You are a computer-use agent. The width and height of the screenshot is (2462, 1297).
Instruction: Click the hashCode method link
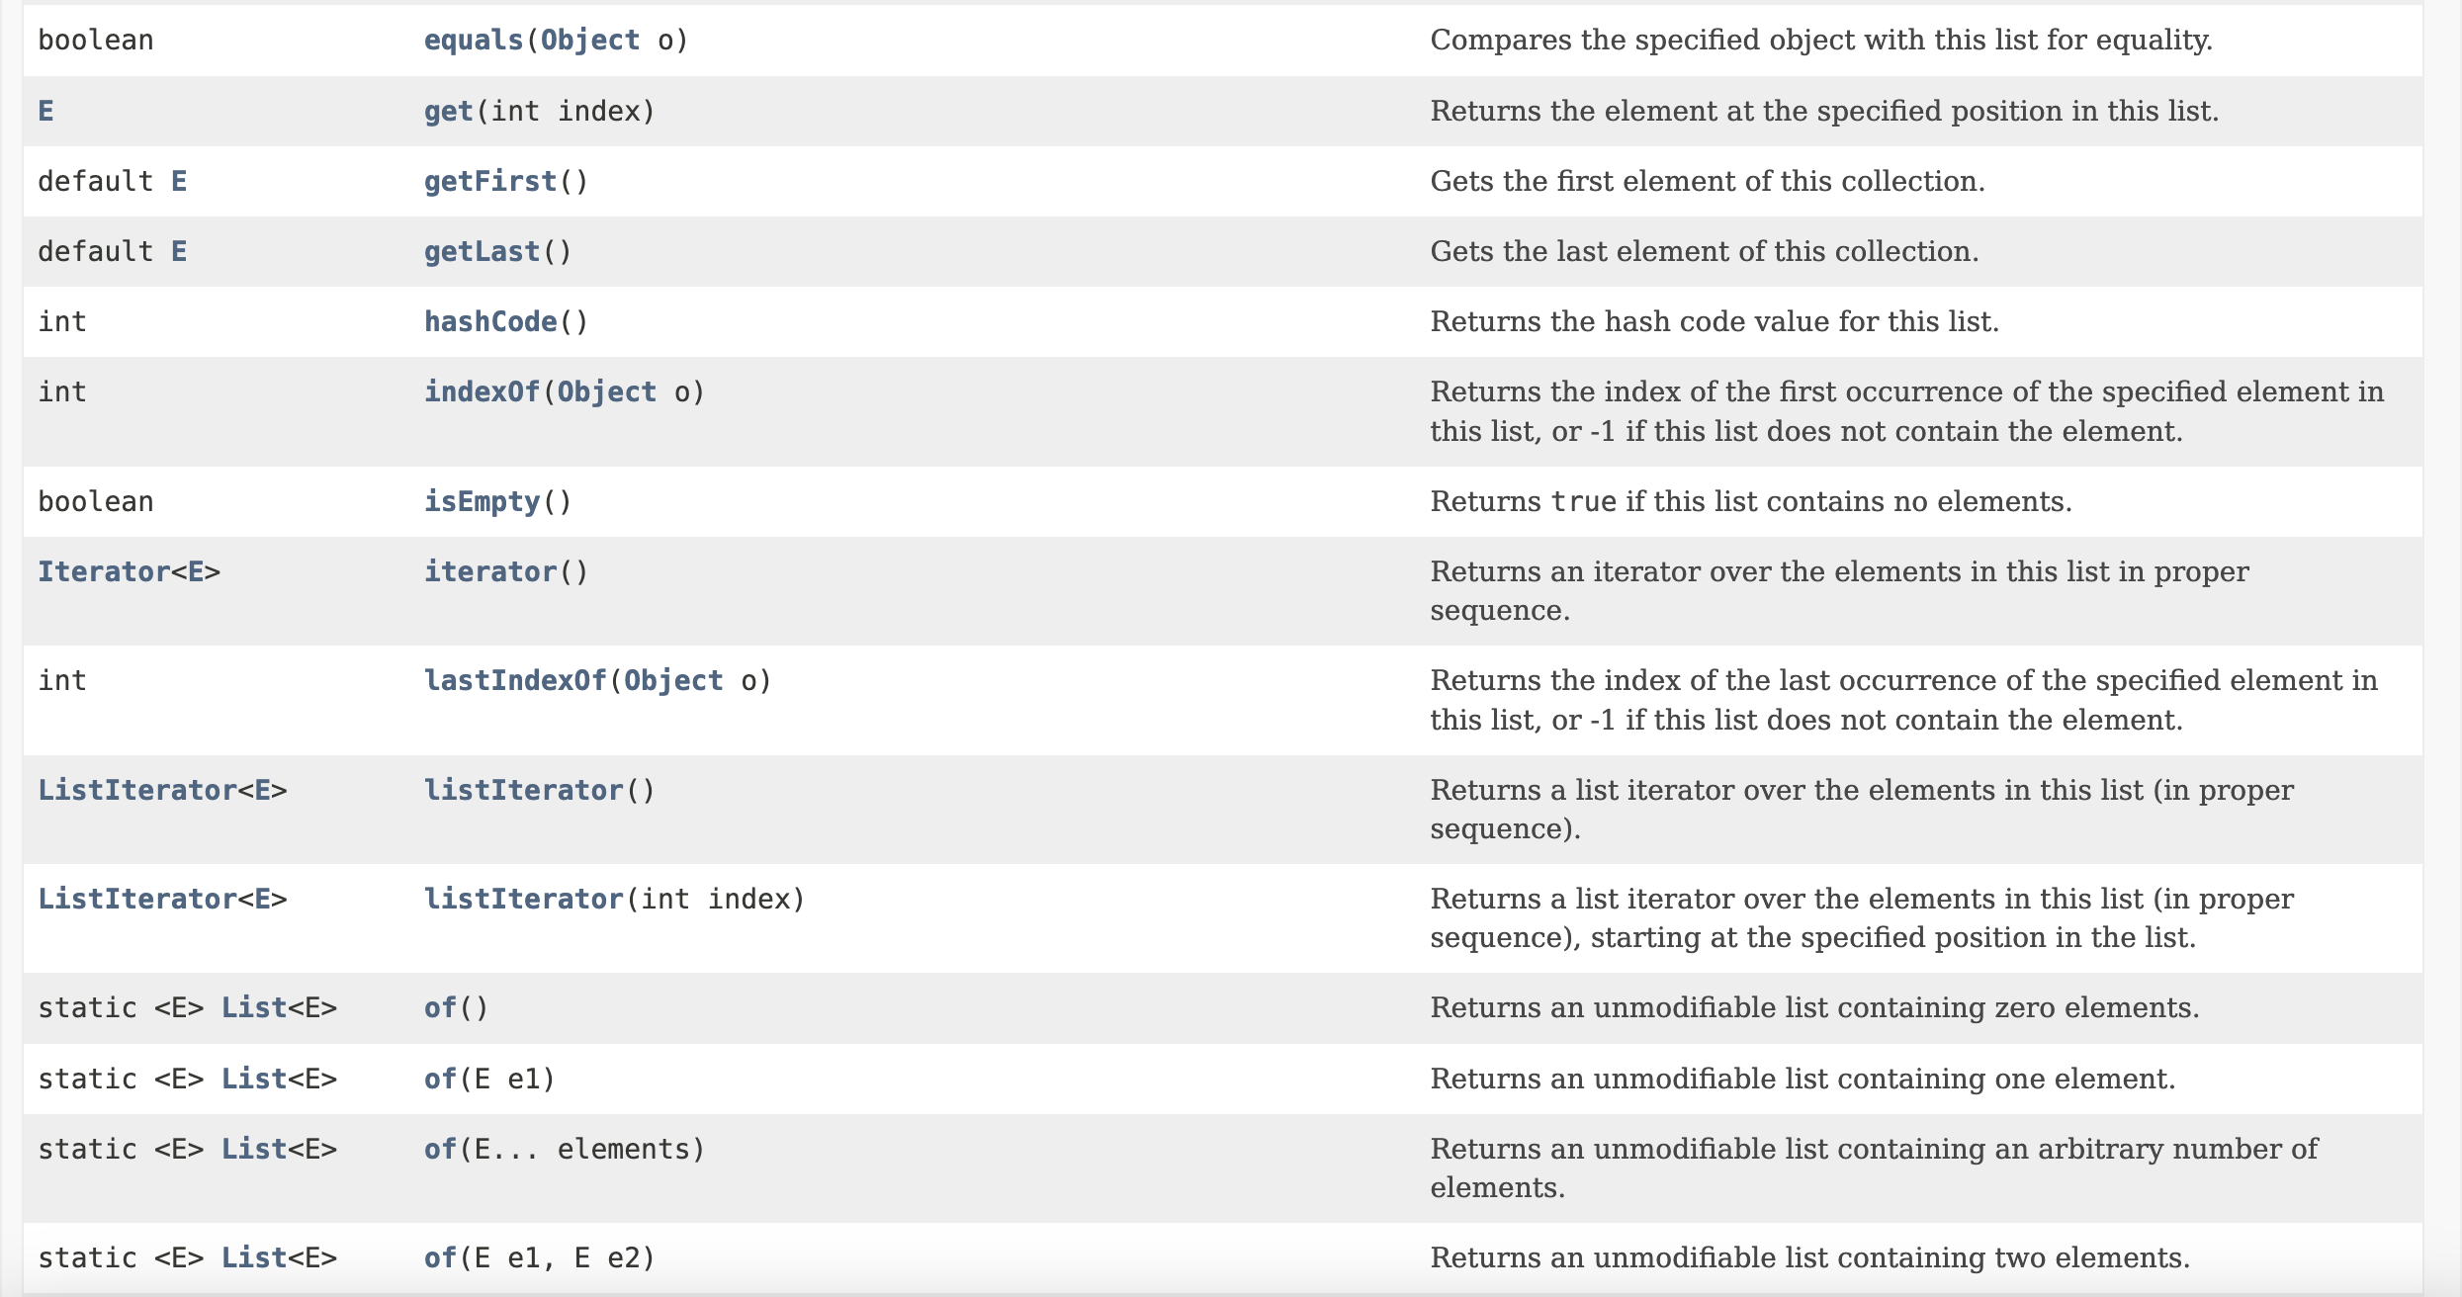(490, 322)
